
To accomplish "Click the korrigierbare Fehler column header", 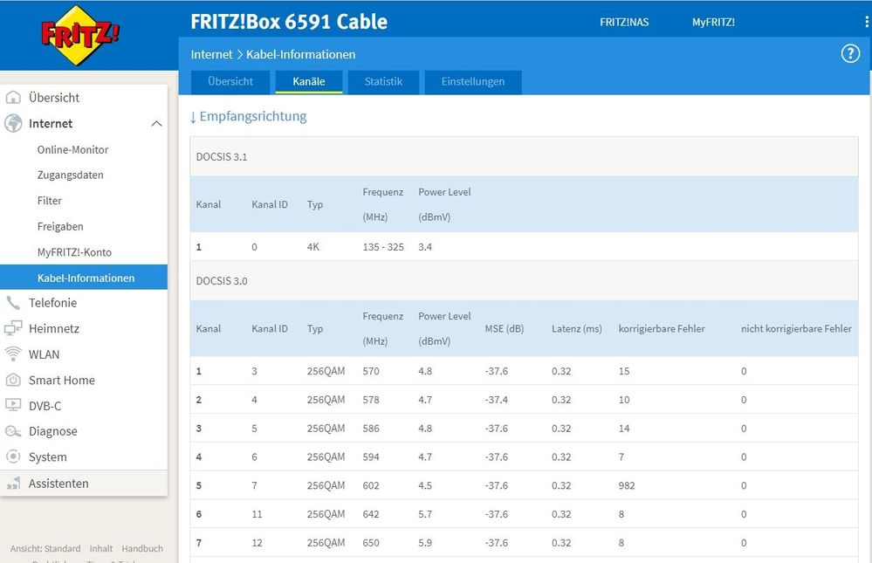I will [x=662, y=329].
